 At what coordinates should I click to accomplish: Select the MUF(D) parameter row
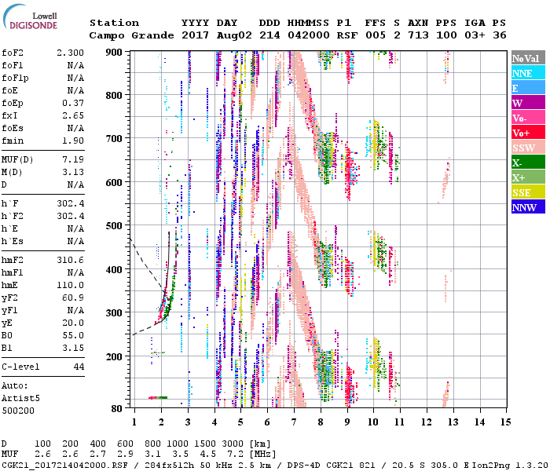tap(43, 159)
